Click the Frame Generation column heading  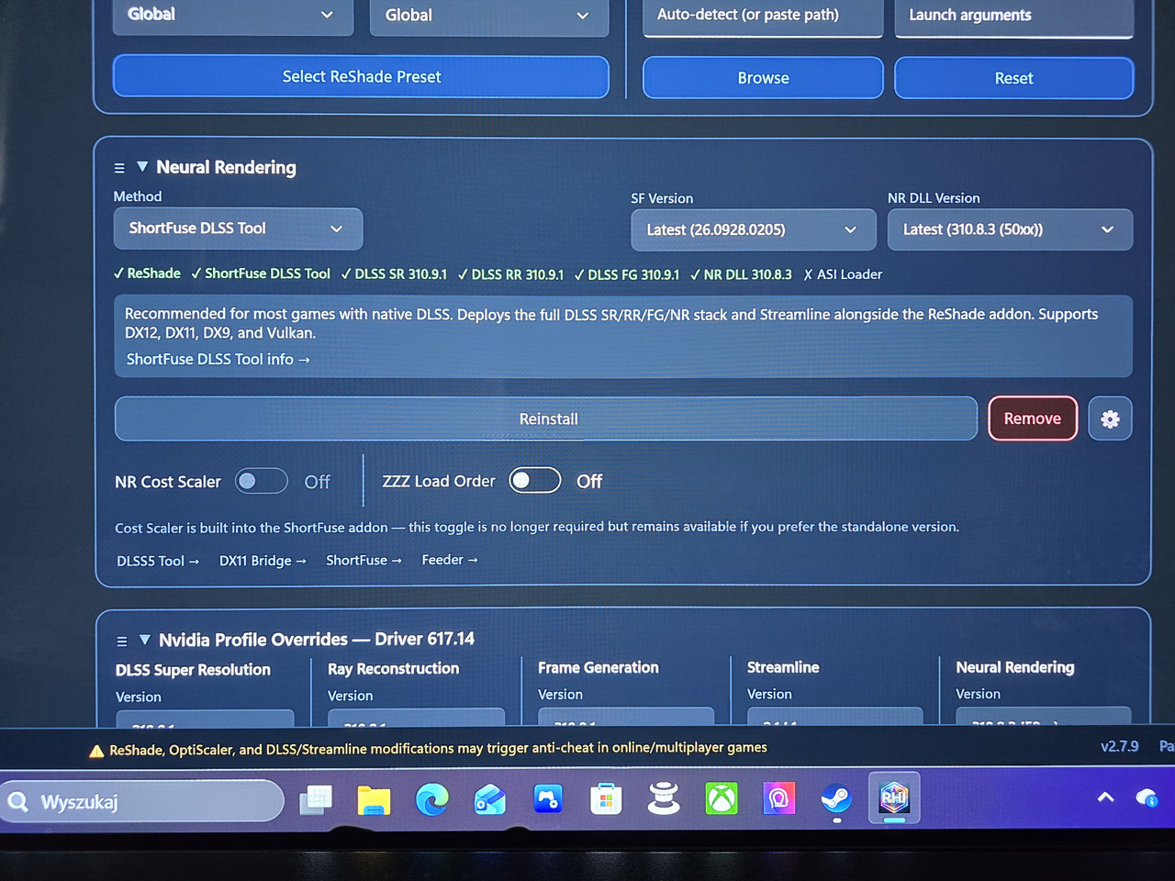[599, 668]
